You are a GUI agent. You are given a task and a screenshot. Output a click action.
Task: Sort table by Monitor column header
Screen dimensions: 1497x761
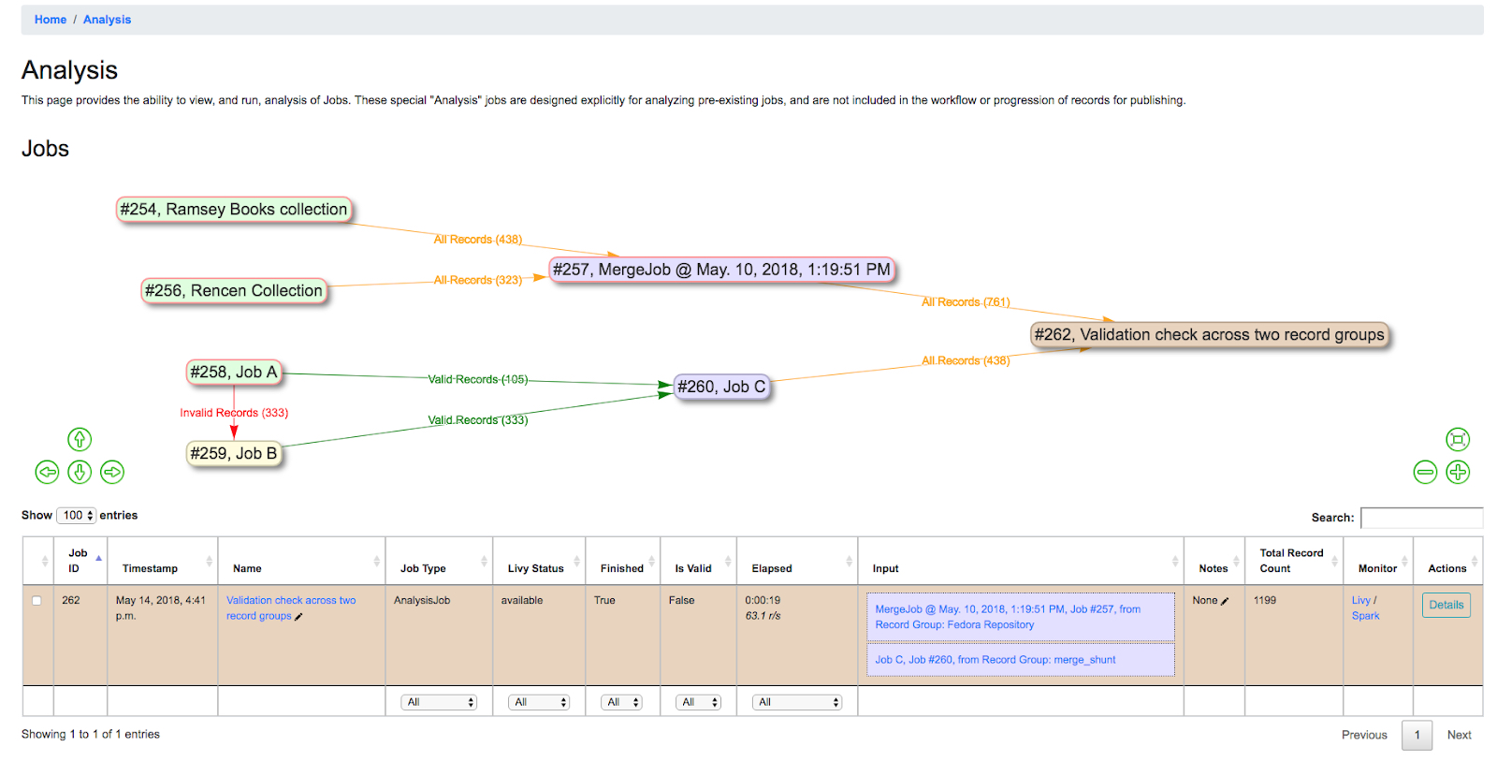(x=1377, y=562)
